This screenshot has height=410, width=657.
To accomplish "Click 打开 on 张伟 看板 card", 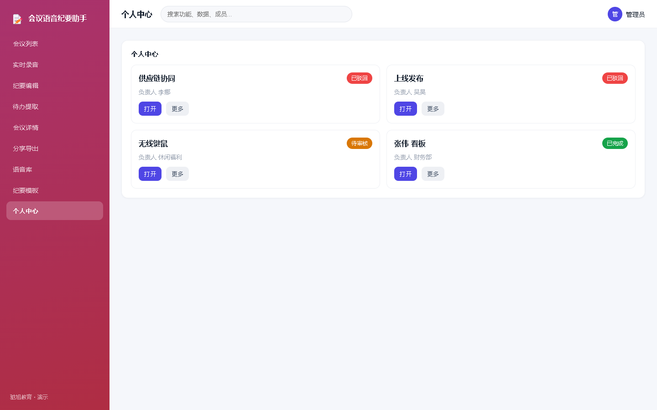I will coord(406,174).
